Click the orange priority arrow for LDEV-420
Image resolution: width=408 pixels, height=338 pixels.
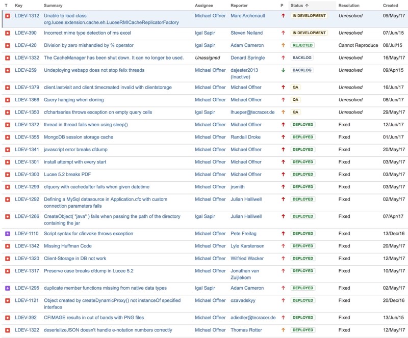point(283,45)
